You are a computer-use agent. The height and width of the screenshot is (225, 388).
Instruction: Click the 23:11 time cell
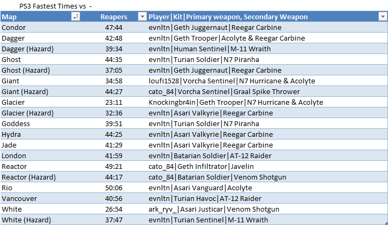[114, 102]
